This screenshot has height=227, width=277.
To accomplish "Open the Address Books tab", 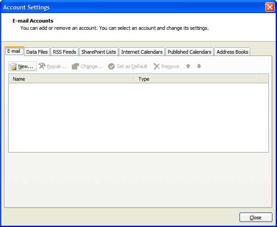I will tap(232, 52).
